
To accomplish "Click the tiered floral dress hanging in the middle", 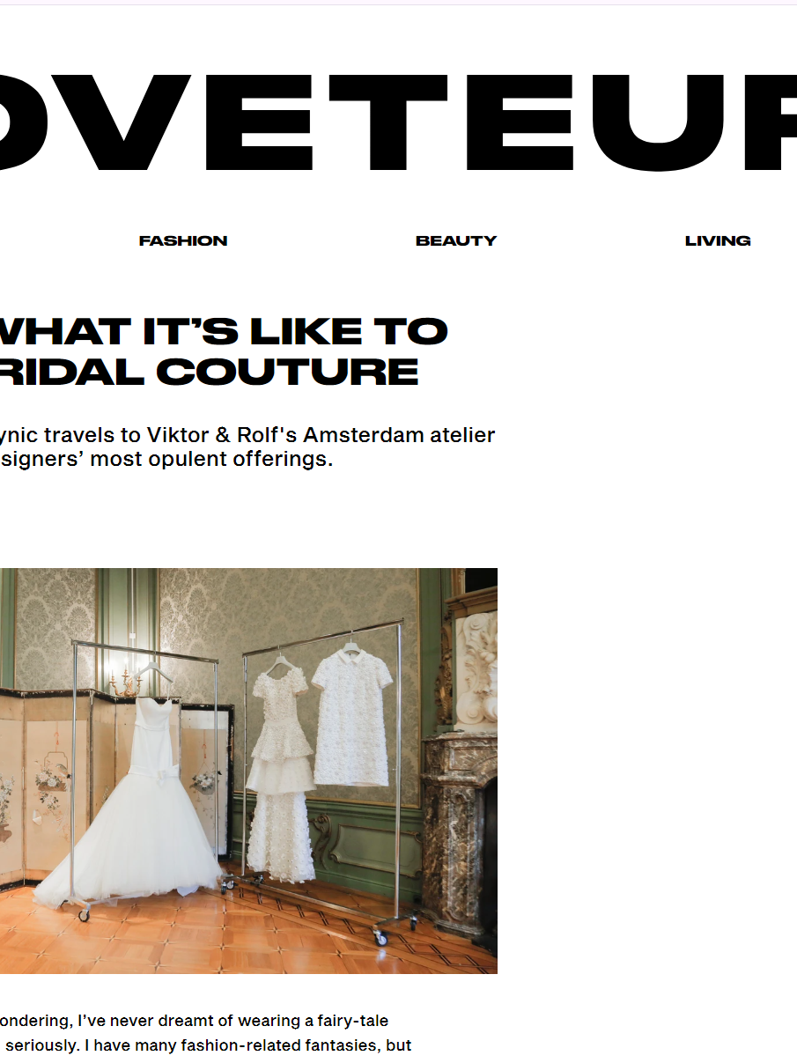I will [280, 775].
